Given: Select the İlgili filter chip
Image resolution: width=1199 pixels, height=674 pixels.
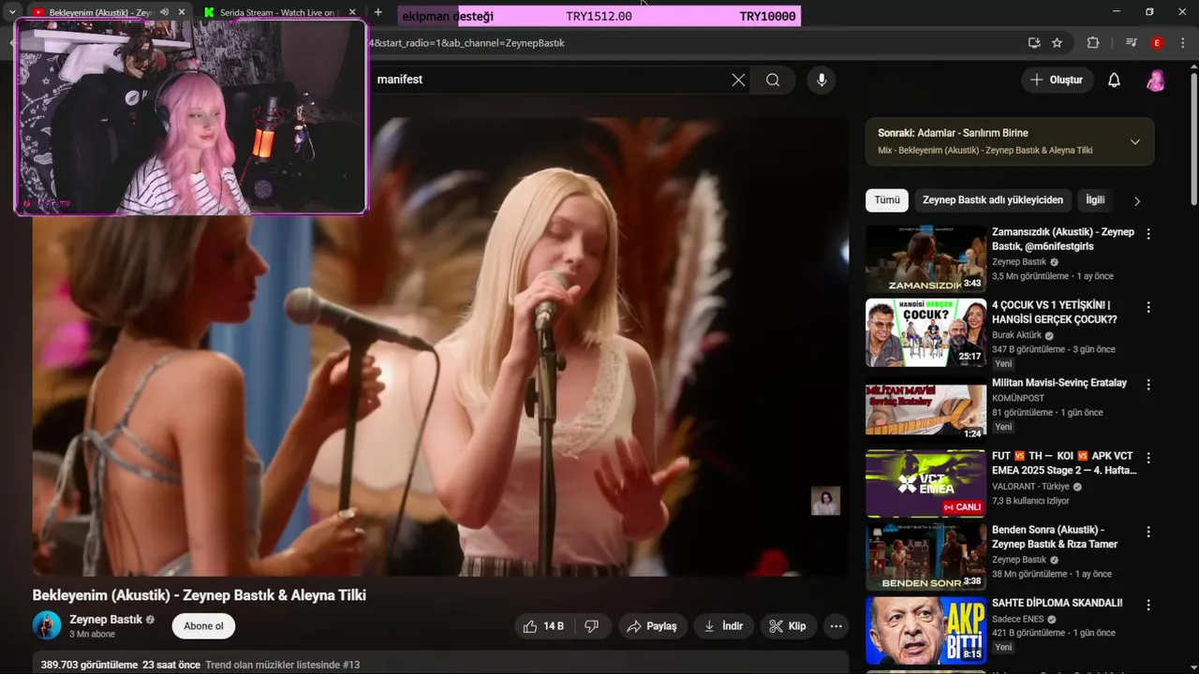Looking at the screenshot, I should 1095,200.
